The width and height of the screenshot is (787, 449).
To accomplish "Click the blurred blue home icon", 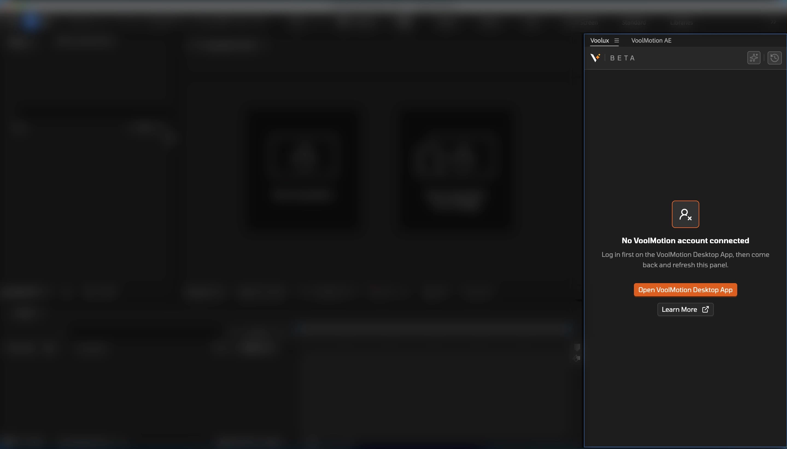I will (31, 21).
